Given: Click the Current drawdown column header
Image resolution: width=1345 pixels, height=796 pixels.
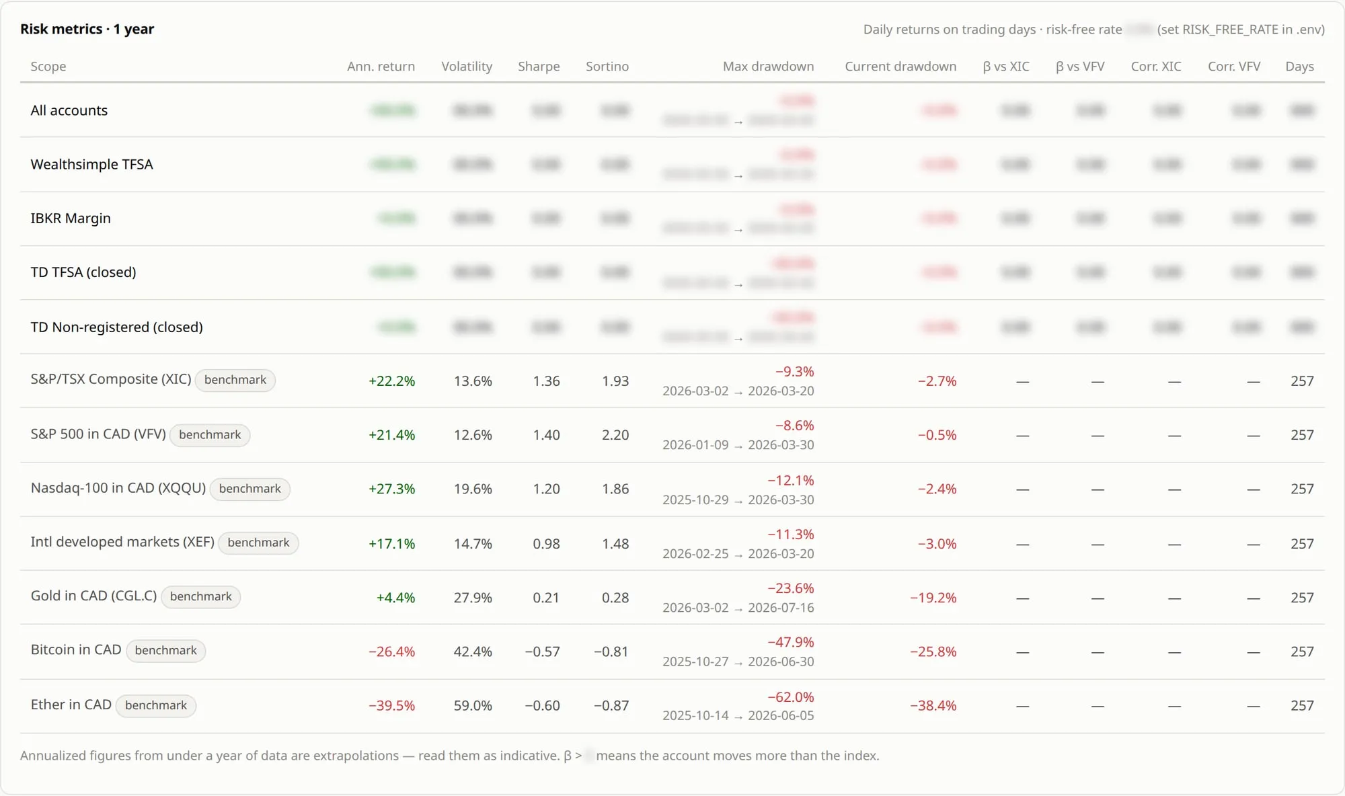Looking at the screenshot, I should point(900,67).
